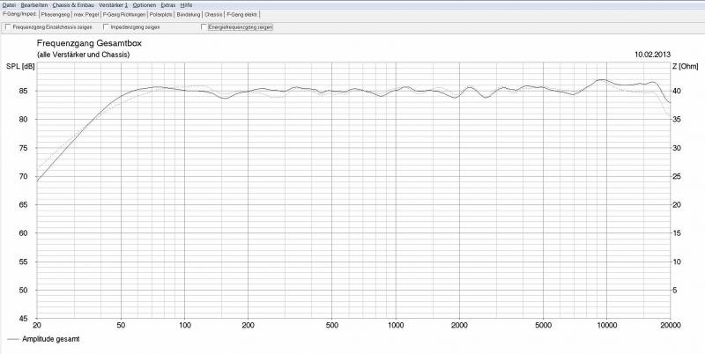Switch to the max. Pegel tab
The image size is (705, 354).
[85, 15]
